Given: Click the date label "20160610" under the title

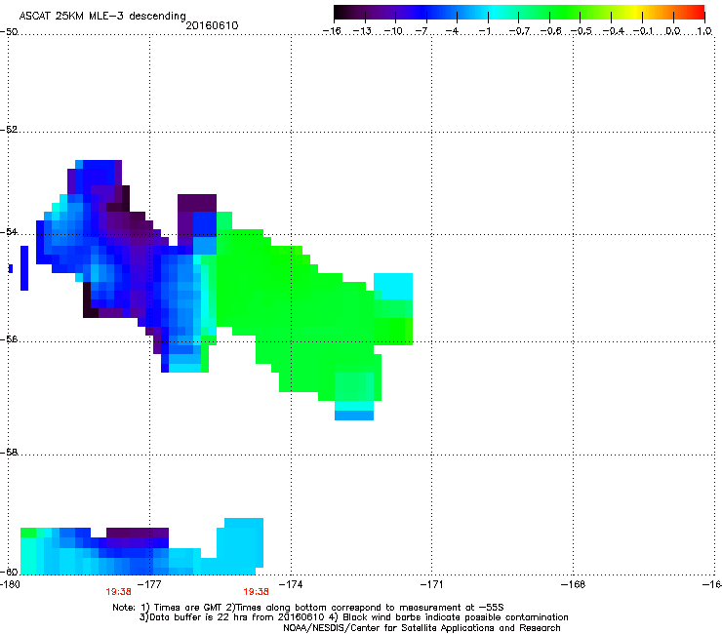Looking at the screenshot, I should point(212,25).
